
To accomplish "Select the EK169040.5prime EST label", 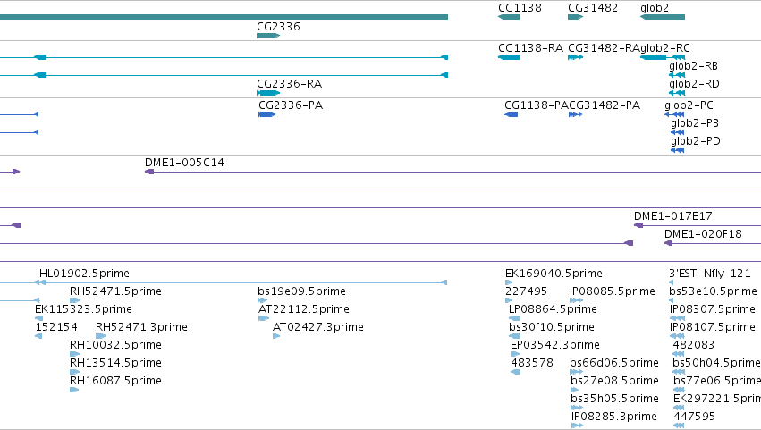I will point(554,274).
